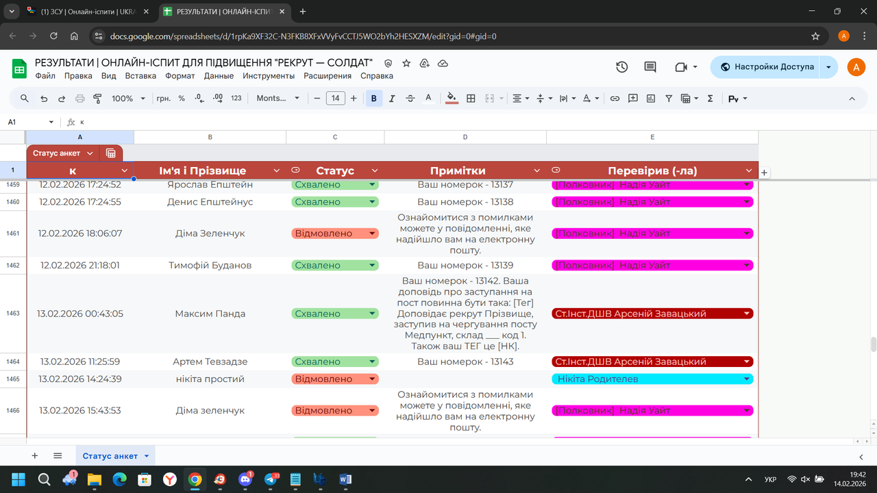Open the functions sigma icon
Screen dimensions: 877x493
click(710, 99)
